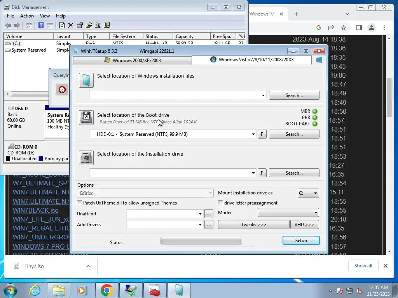The width and height of the screenshot is (398, 298).
Task: Click the Windows installation files icon button
Action: tap(86, 80)
